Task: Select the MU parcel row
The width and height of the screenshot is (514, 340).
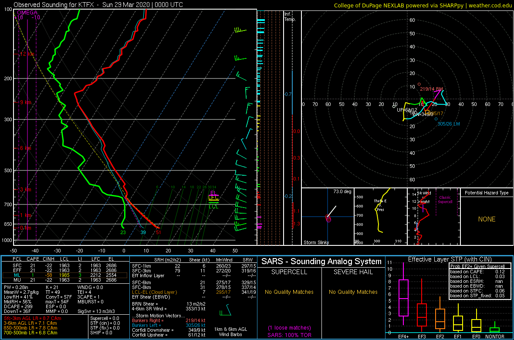Action: pyautogui.click(x=65, y=280)
